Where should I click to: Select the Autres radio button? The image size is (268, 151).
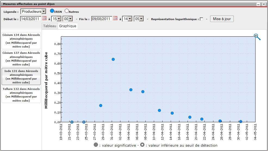point(67,11)
